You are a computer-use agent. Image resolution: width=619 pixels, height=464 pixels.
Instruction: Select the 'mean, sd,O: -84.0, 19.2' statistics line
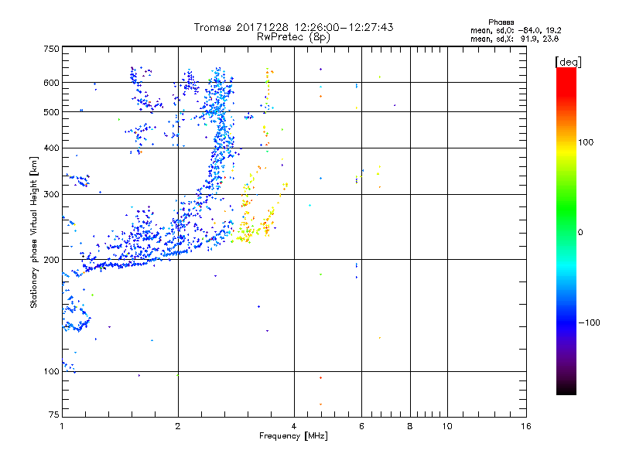point(515,30)
